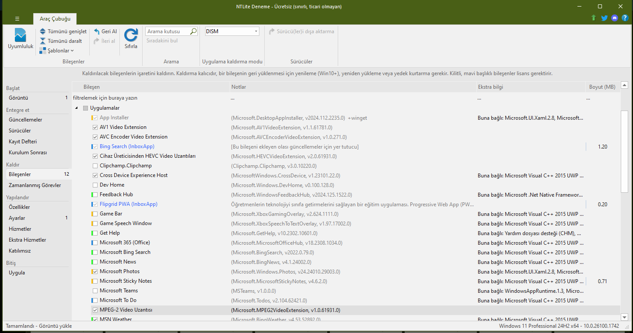Open Ayarlar in the sidebar
Screen dimensions: 633x333
coord(37,218)
